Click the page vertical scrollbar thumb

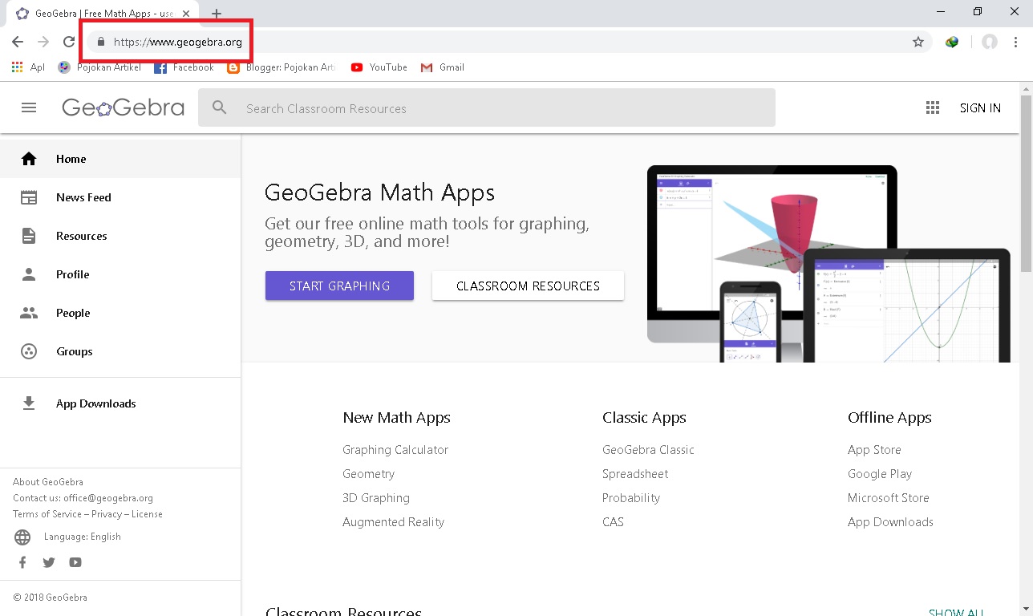pyautogui.click(x=1026, y=183)
